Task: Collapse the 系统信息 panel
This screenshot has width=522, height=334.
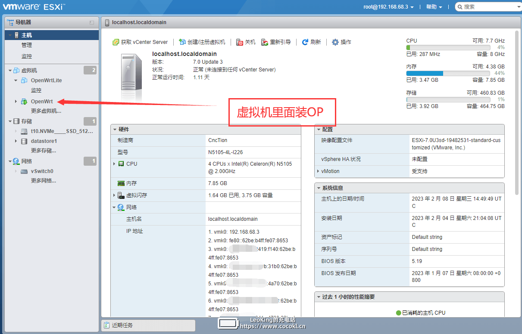Action: pyautogui.click(x=319, y=188)
